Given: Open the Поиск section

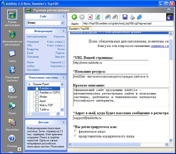Looking at the screenshot, I should coord(12,108).
